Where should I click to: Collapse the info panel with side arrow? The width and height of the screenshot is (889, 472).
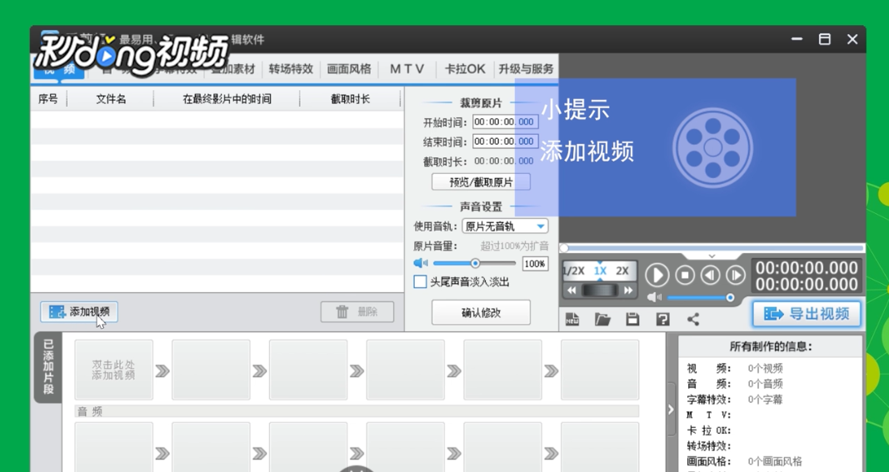pyautogui.click(x=671, y=409)
